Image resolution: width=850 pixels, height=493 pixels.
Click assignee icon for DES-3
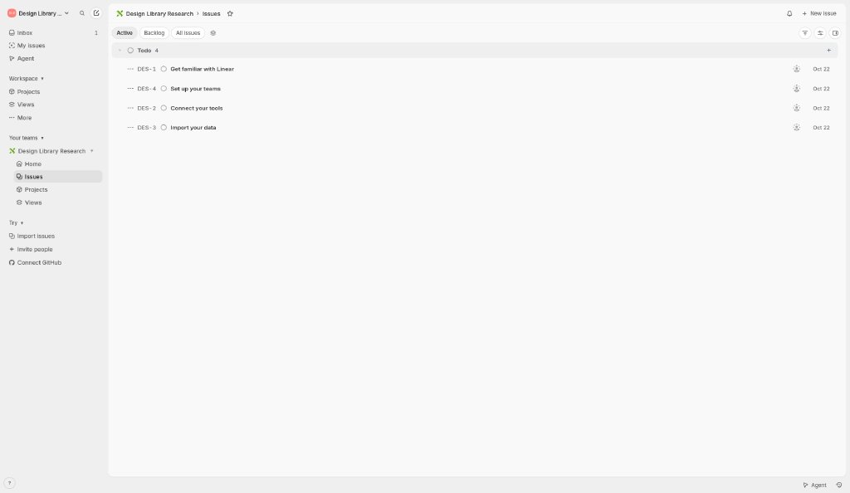point(796,128)
